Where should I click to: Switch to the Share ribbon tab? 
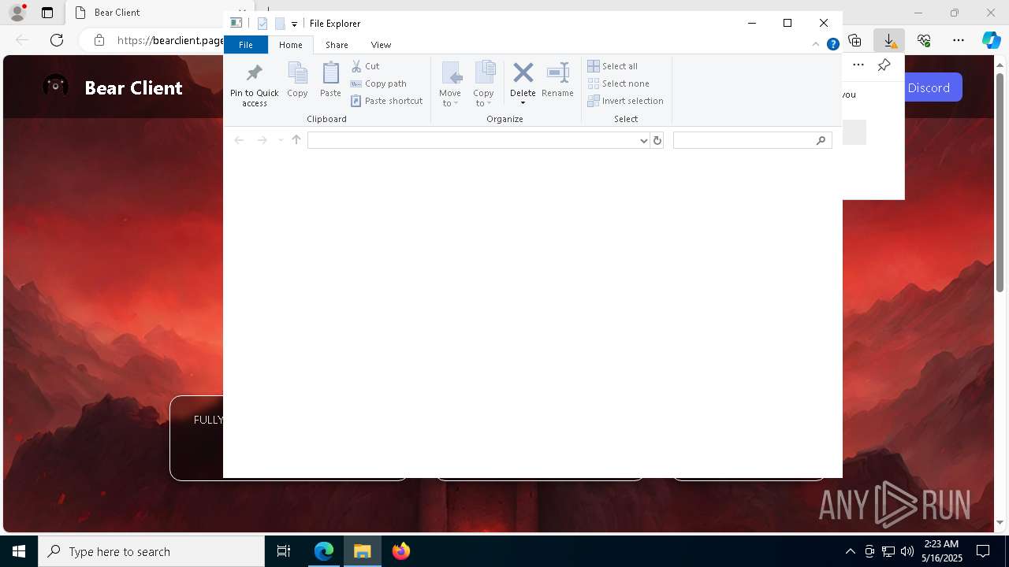[337, 45]
